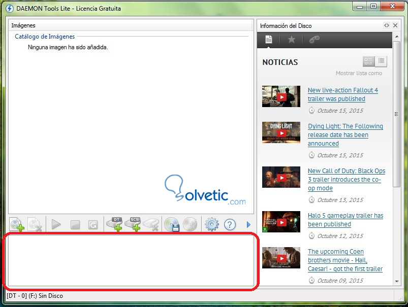Click the Add Image toolbar icon
Screen dimensions: 408x307
[x=17, y=224]
